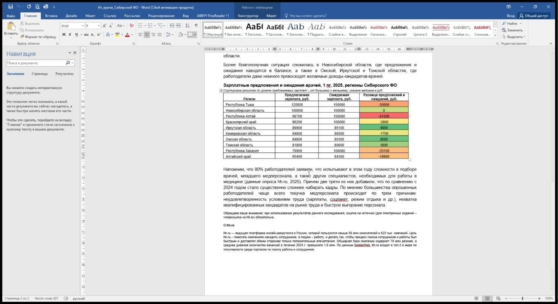The height and width of the screenshot is (304, 558).
Task: Toggle the show paragraph marks (¶) button
Action: (x=196, y=26)
